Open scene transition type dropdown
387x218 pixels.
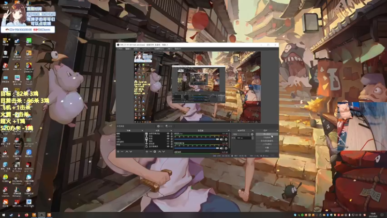[x=241, y=135]
